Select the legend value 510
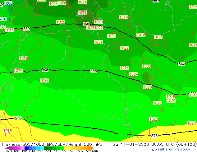 click(32, 151)
